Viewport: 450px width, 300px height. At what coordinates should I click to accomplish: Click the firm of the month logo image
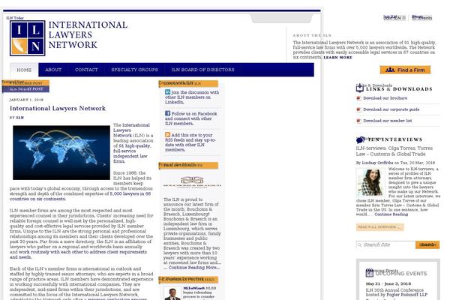coord(192,182)
